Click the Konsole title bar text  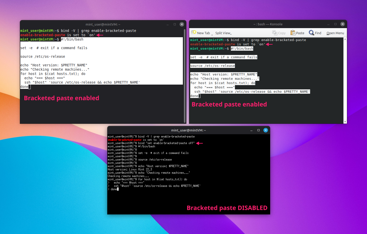tap(268, 24)
